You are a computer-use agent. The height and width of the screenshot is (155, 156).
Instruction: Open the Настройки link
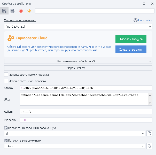pos(145,20)
